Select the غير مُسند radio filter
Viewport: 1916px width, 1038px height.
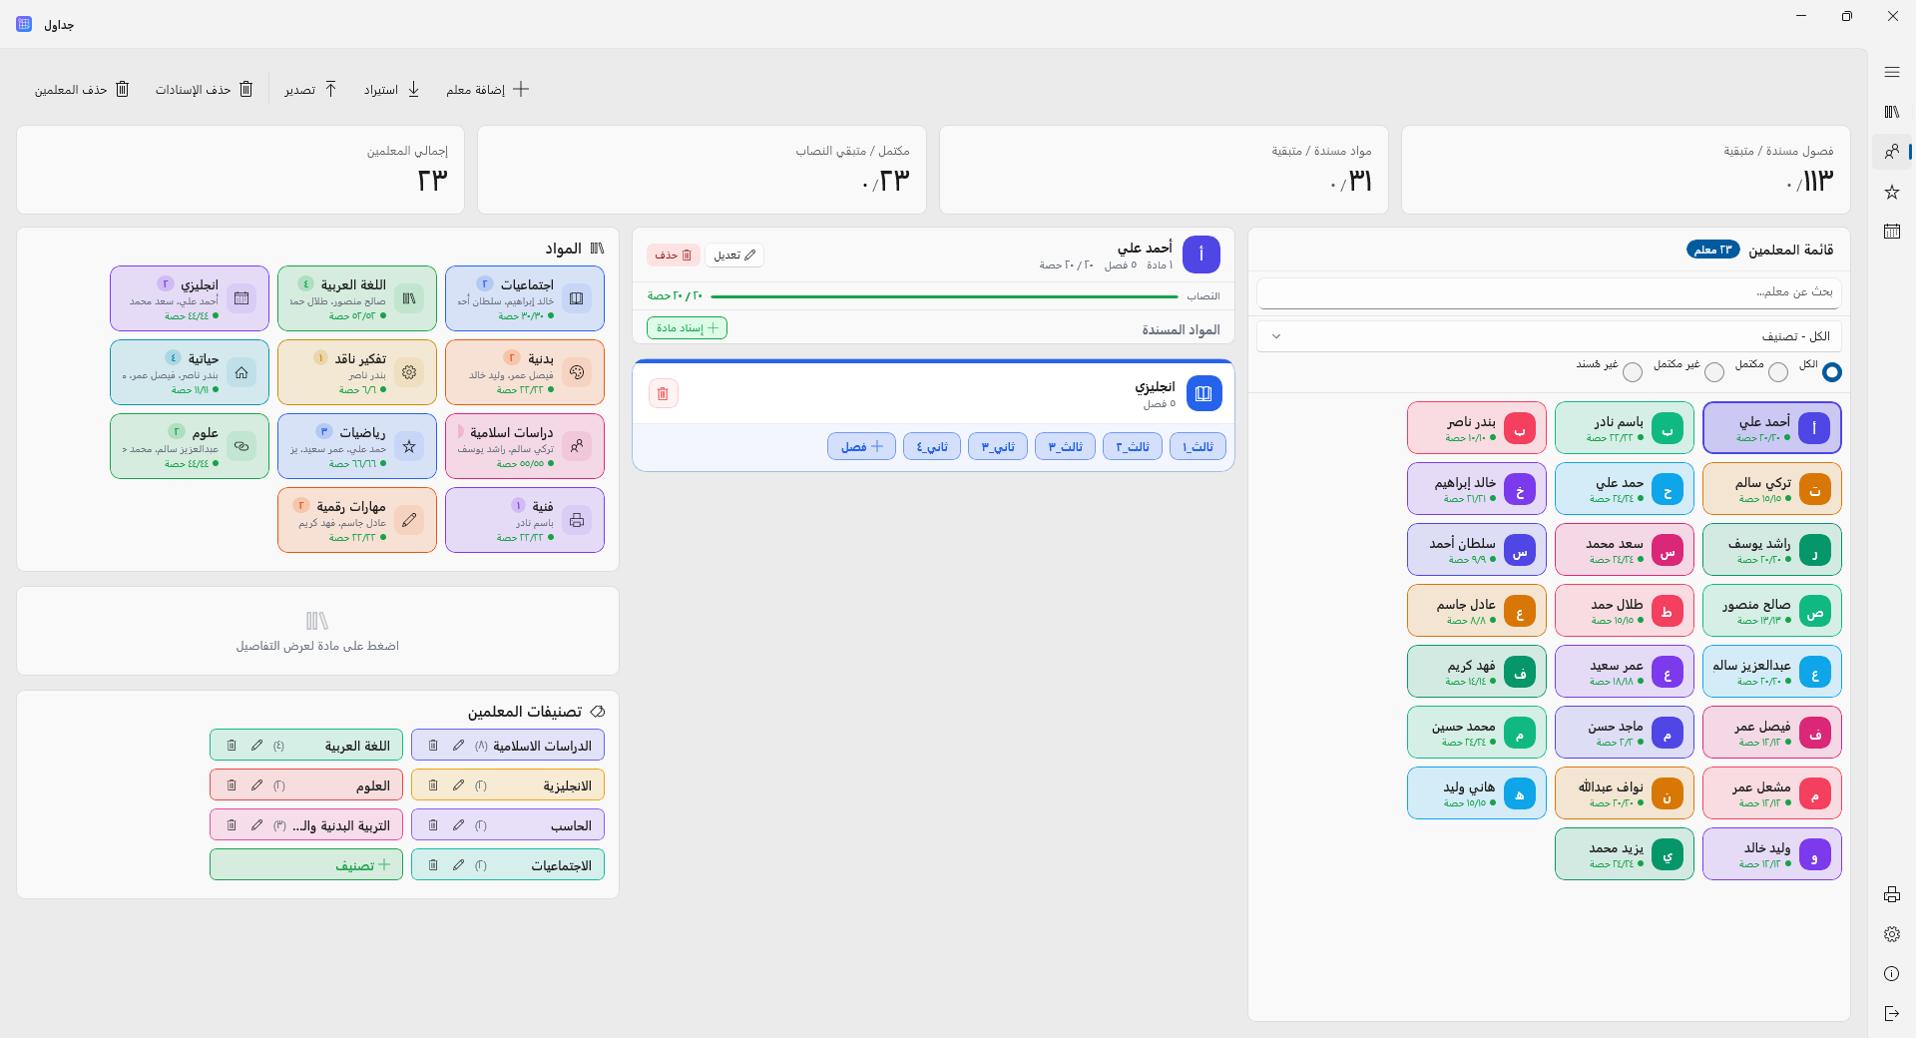tap(1632, 372)
